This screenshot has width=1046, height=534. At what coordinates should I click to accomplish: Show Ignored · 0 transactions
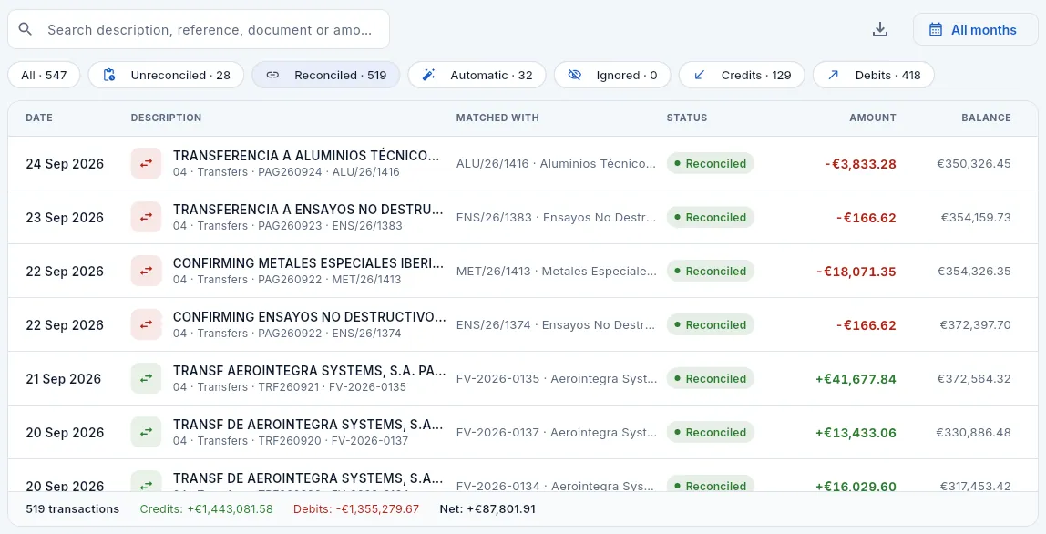tap(612, 75)
